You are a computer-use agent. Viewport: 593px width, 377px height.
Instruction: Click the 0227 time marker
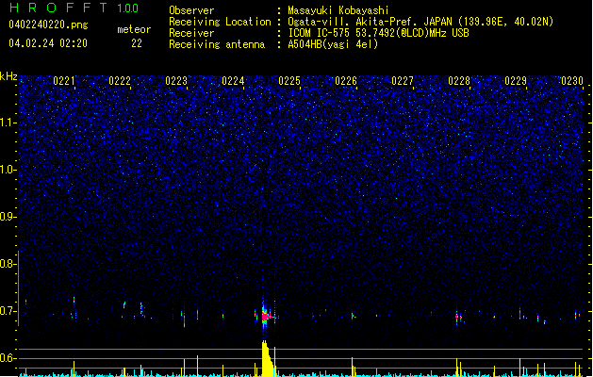tap(403, 81)
